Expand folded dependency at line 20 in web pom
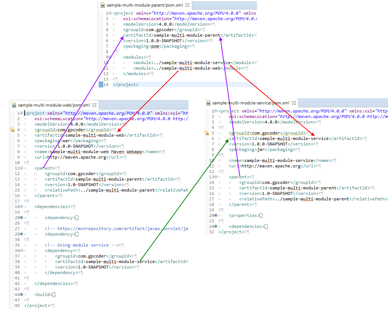The height and width of the screenshot is (311, 388). [22, 218]
